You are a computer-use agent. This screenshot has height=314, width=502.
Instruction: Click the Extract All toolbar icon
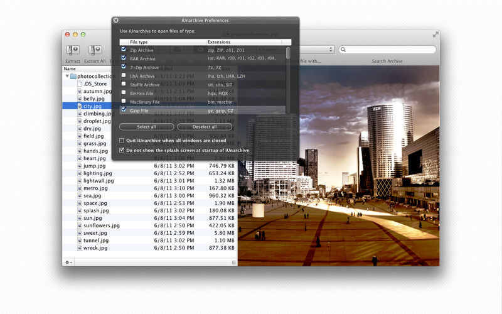click(x=95, y=50)
